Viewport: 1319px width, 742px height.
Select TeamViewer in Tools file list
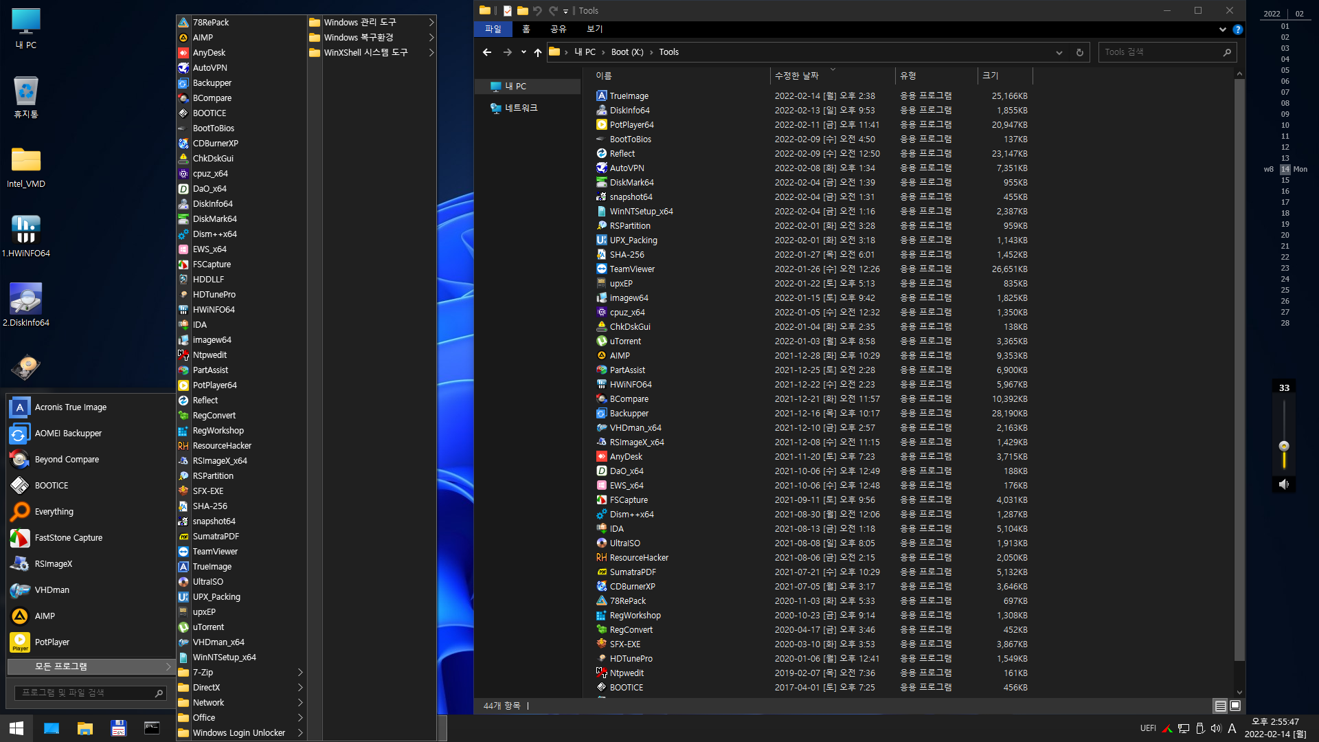[x=631, y=269]
